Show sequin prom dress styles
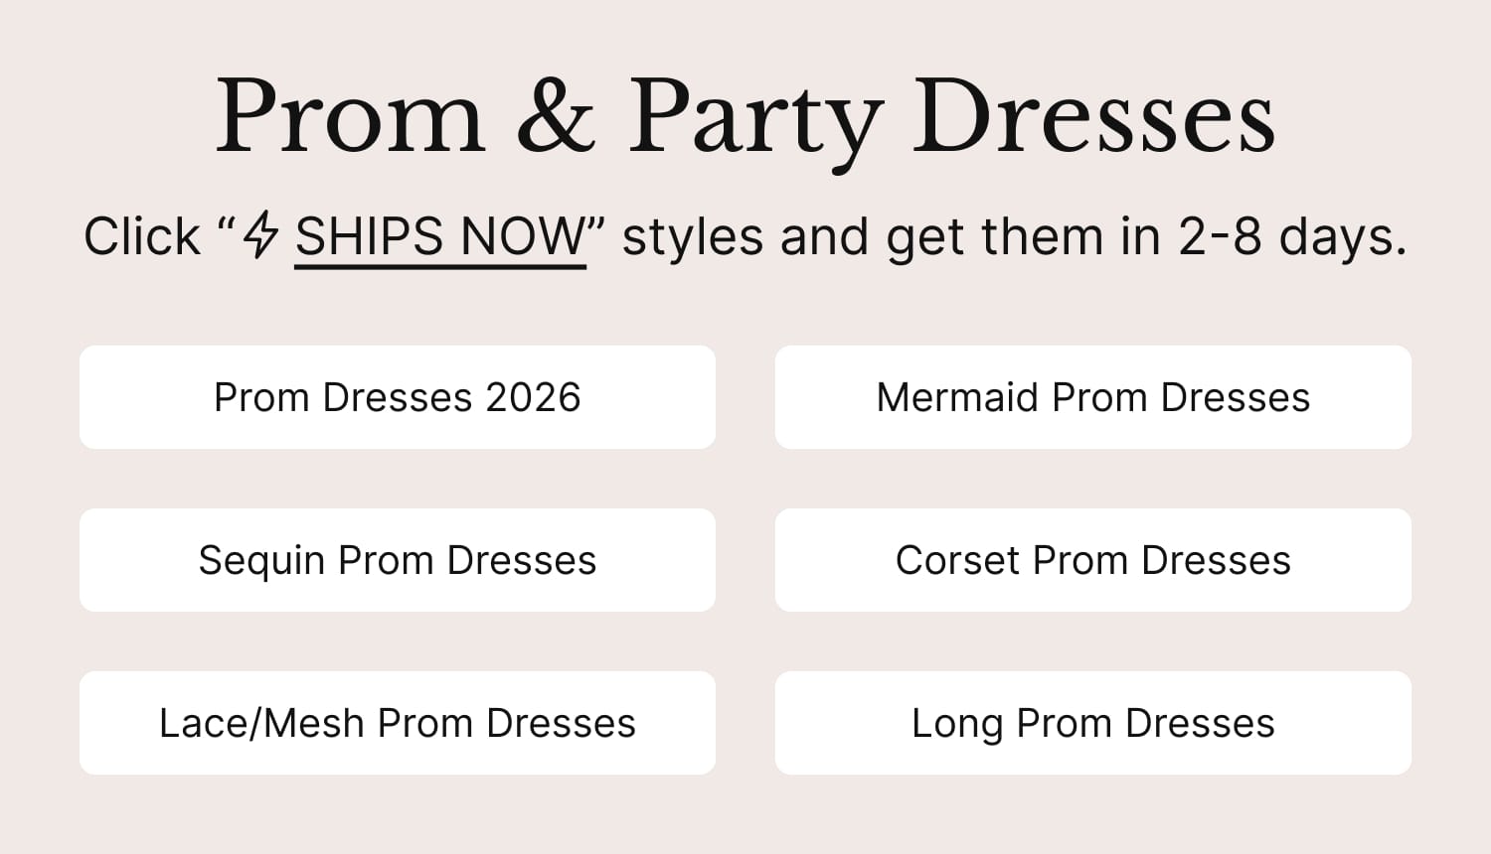Image resolution: width=1491 pixels, height=854 pixels. pos(398,560)
